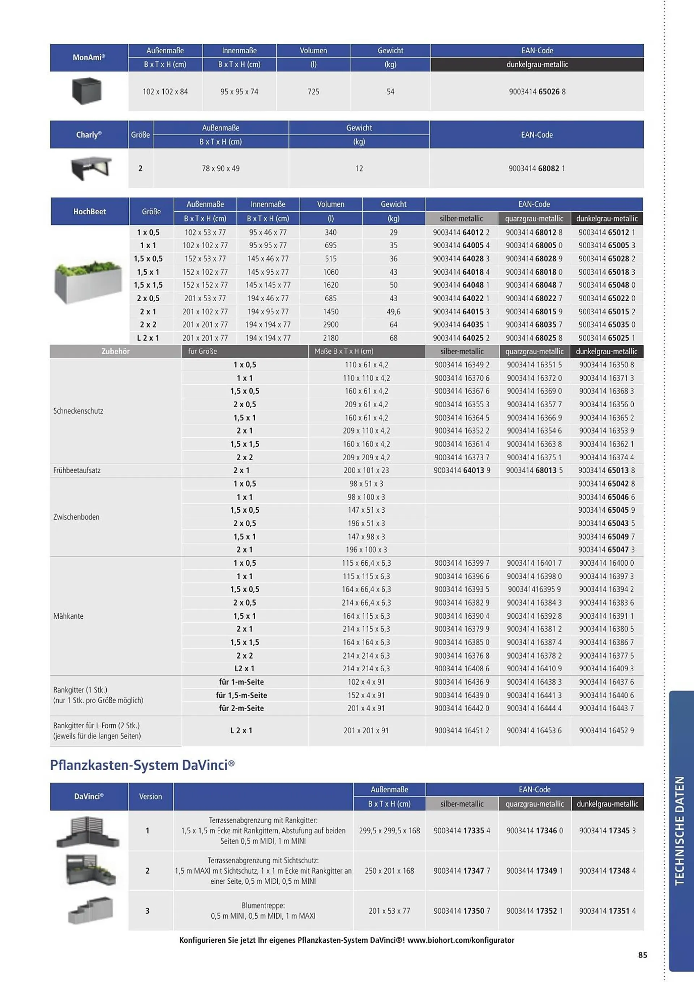
Task: Select Rankgitter dimensions 102 x 4 x 91
Action: tap(366, 682)
